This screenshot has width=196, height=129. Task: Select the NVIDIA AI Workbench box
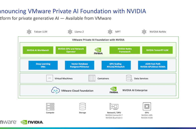click(x=38, y=50)
